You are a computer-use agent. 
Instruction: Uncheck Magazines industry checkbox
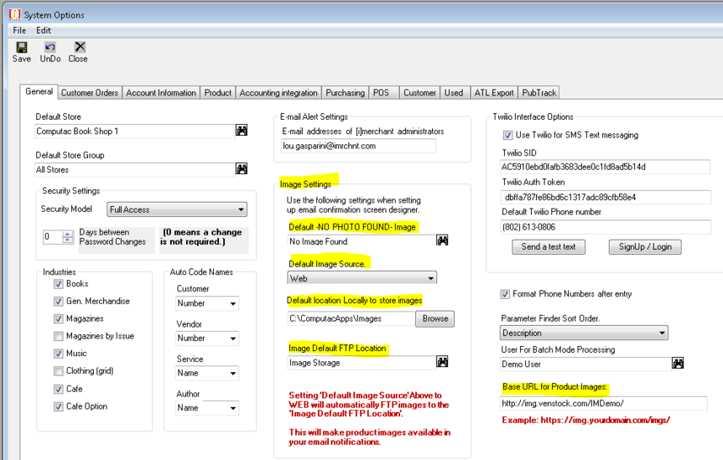click(58, 319)
